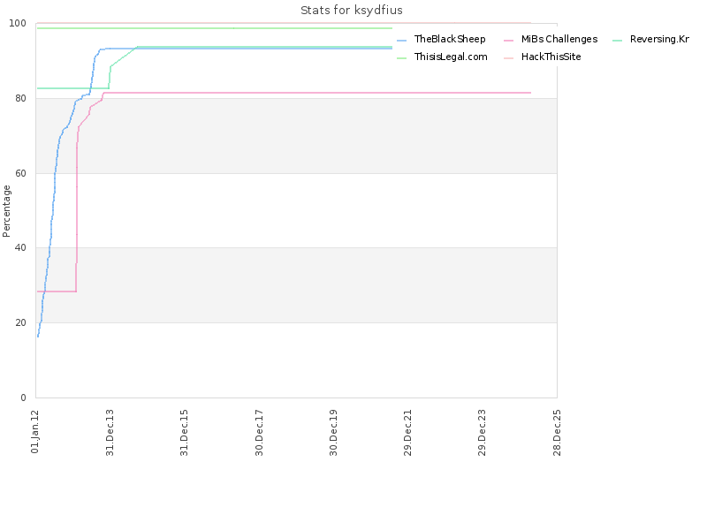707x530 pixels.
Task: Select the 31.Dec.13 x-axis date label
Action: tap(110, 432)
